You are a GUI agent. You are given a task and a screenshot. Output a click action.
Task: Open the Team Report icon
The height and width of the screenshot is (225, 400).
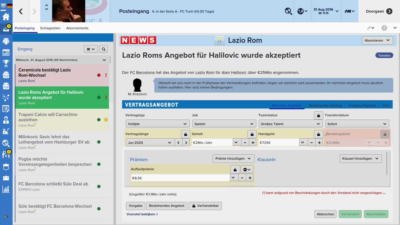(6, 109)
